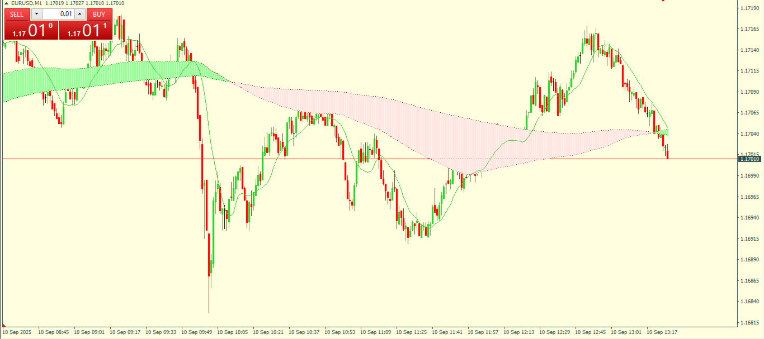Viewport: 764px width, 339px height.
Task: Click the 10 Sep 10:21 time label
Action: (268, 332)
